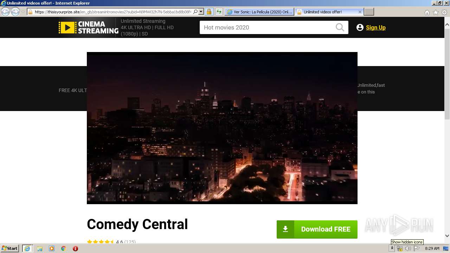
Task: Open the Tools gear icon in Internet Explorer
Action: [444, 12]
